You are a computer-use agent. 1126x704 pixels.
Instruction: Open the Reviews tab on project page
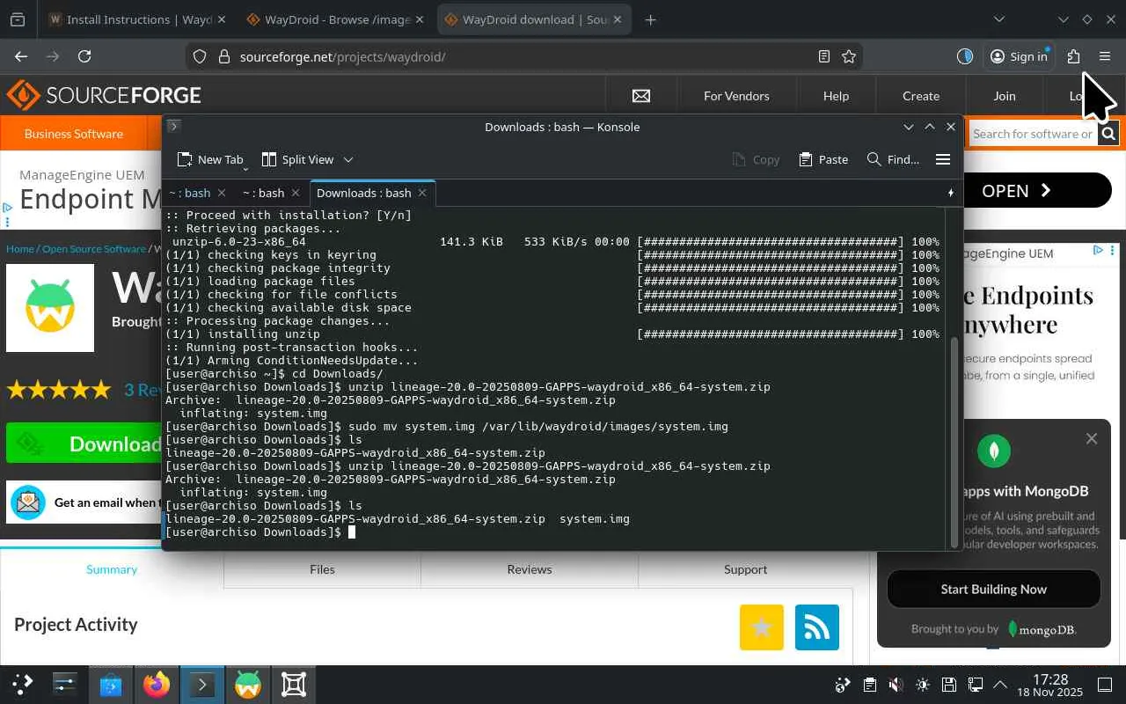tap(530, 569)
